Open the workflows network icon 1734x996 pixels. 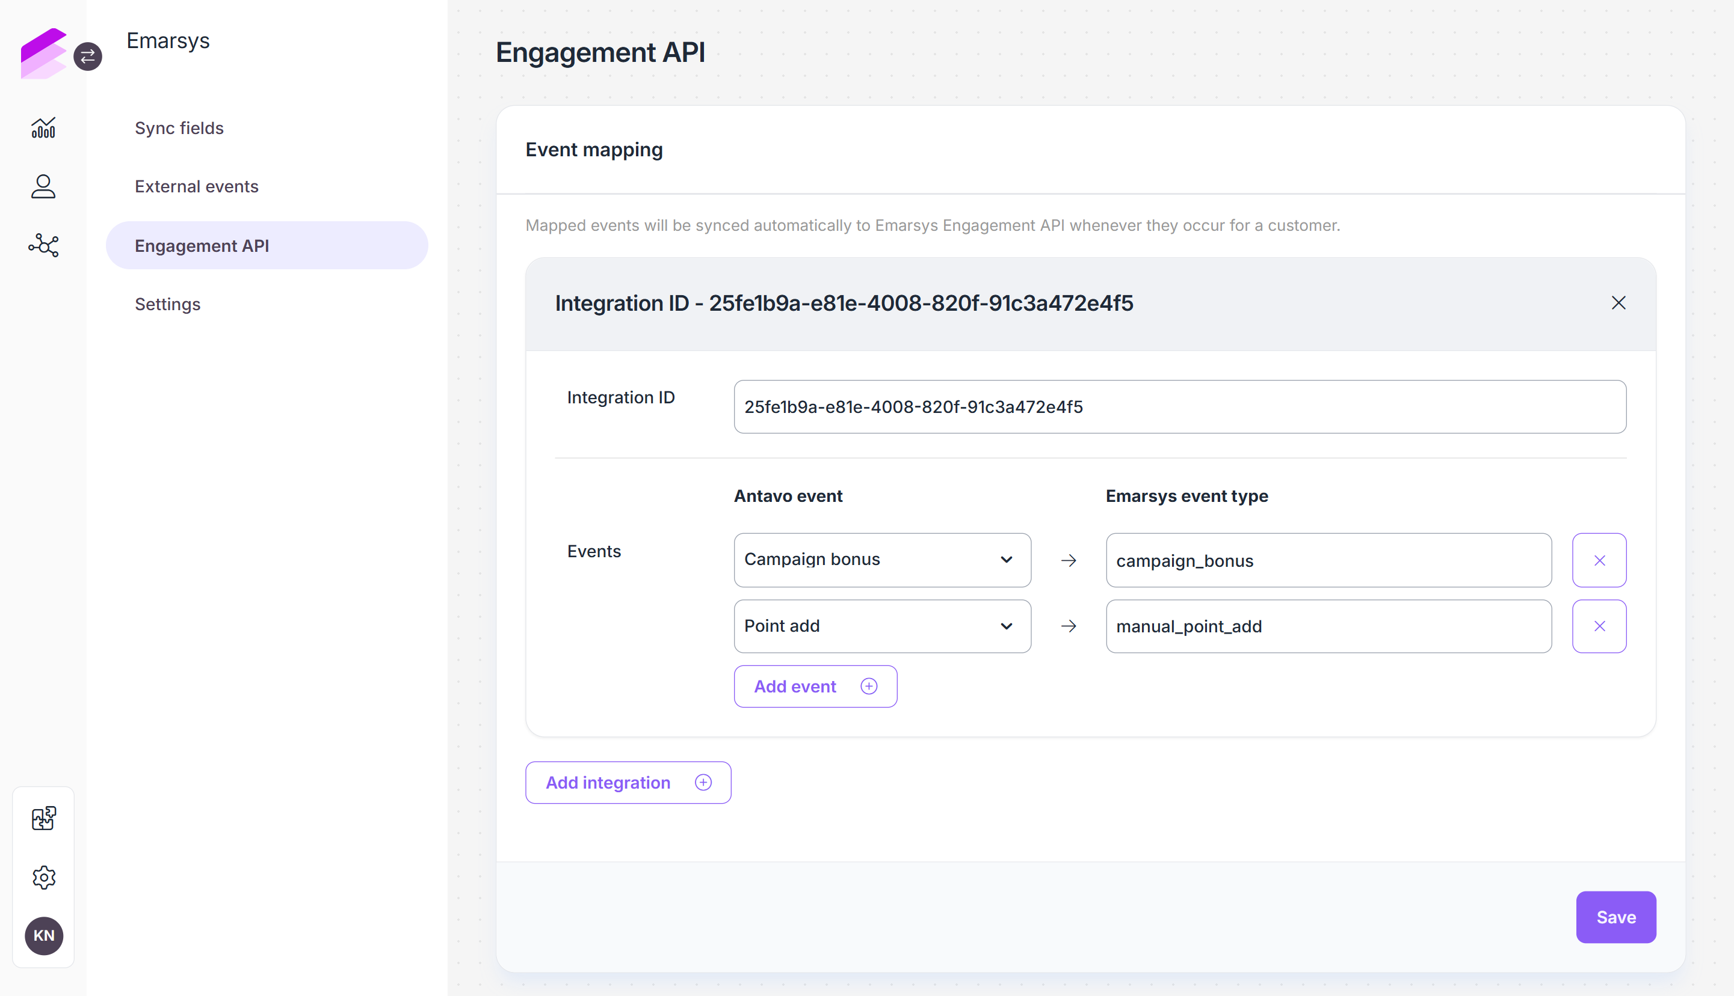(x=43, y=245)
